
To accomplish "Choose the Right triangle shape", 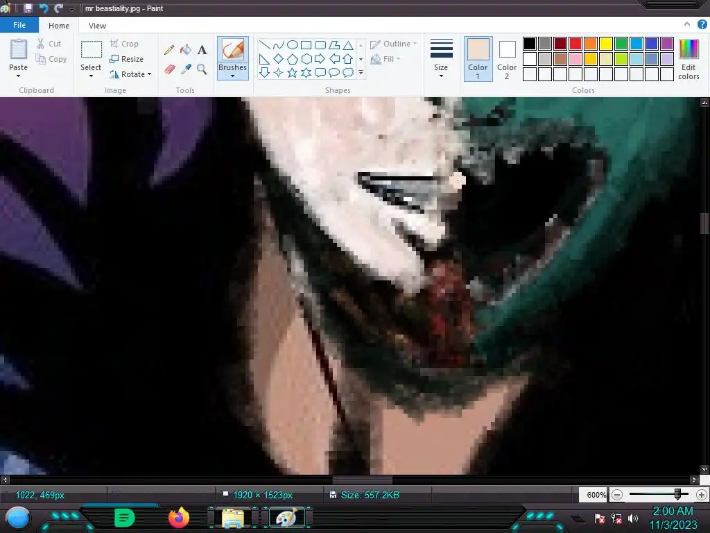I will tap(265, 59).
